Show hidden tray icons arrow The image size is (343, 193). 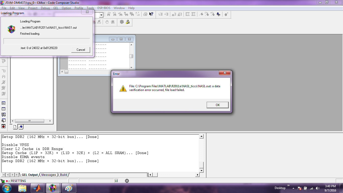pos(293,188)
